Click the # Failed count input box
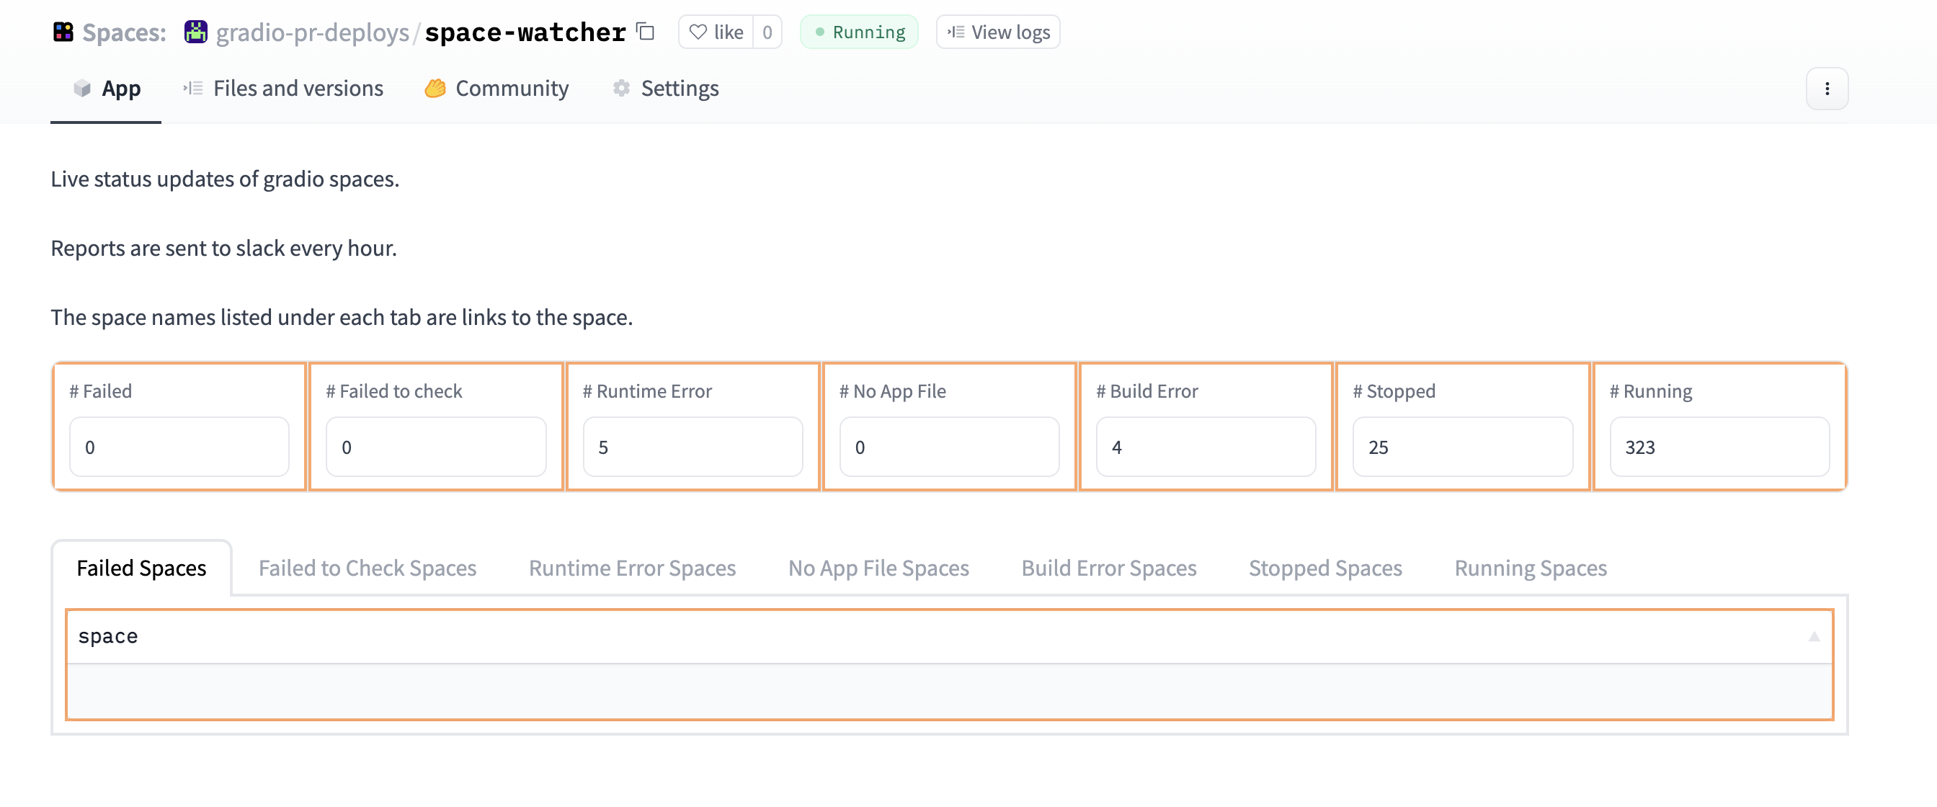Image resolution: width=1937 pixels, height=807 pixels. coord(179,447)
